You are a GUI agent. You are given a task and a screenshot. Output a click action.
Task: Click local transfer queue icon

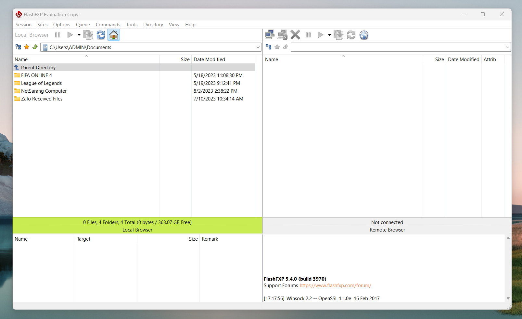88,35
